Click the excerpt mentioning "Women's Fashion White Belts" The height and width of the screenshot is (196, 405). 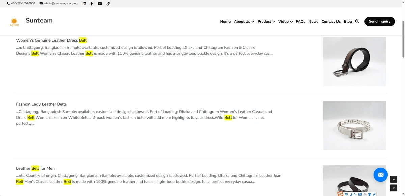tap(144, 117)
